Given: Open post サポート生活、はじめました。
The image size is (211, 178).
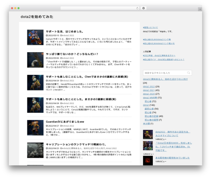Looking at the screenshot, I should coord(65,32).
